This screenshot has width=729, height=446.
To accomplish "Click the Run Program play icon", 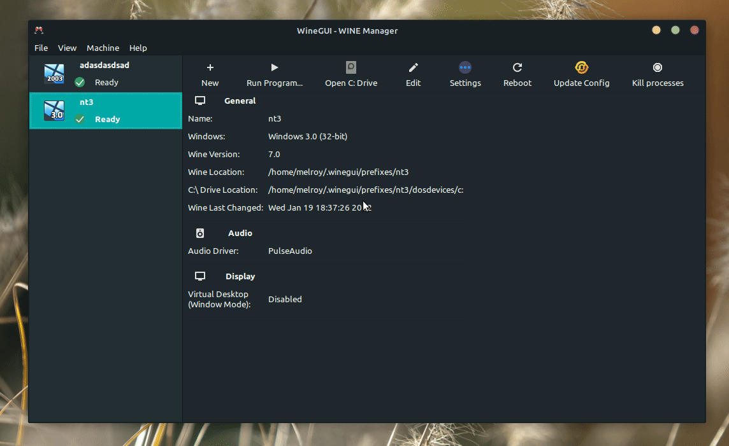I will point(274,67).
